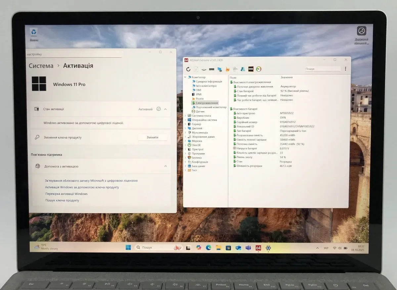Viewport: 397px width, 290px height.
Task: Click the OSD panel icon in AIDA64
Action: pos(251,69)
